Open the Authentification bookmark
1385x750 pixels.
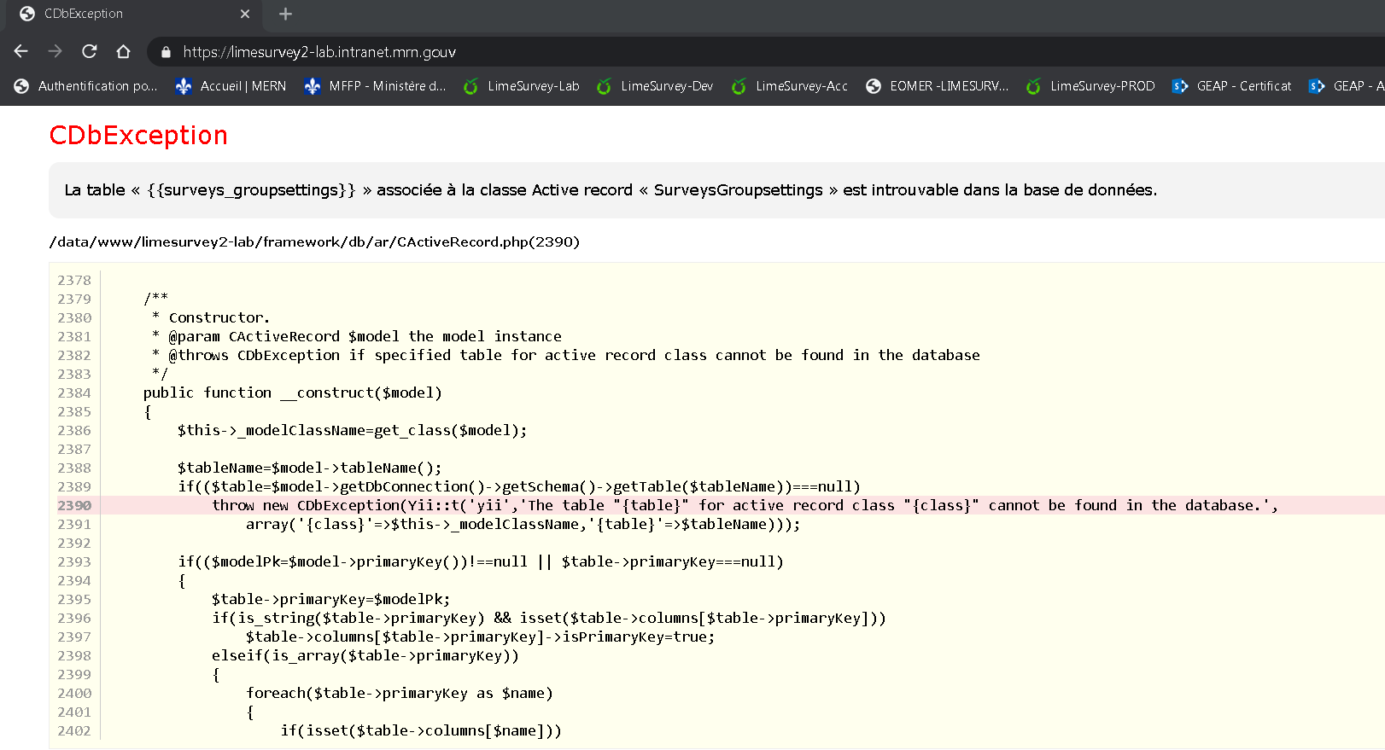coord(86,86)
